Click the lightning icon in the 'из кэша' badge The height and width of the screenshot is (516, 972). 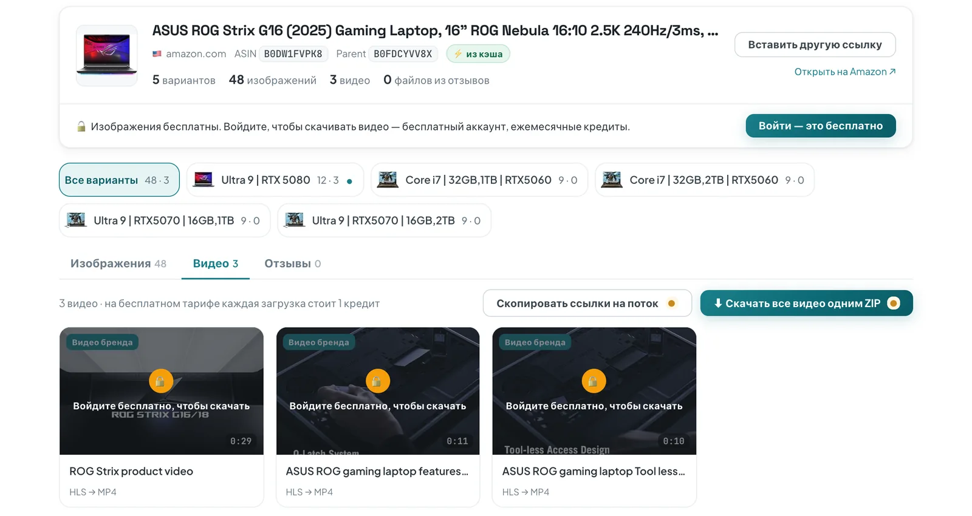(458, 54)
